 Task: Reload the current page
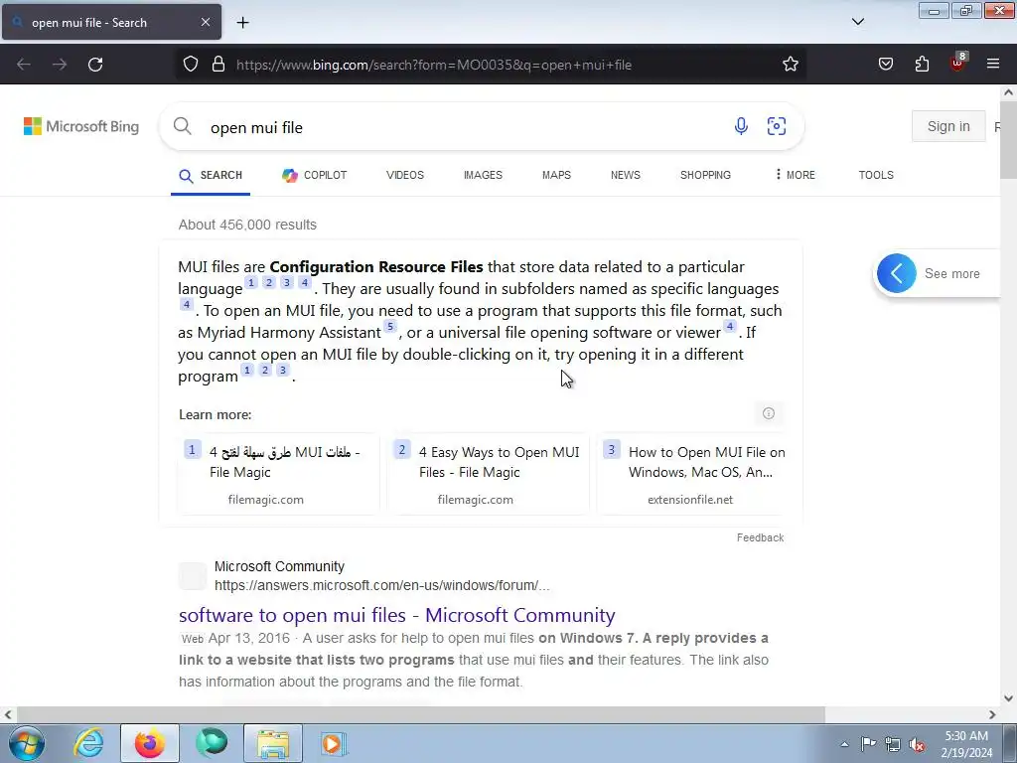[x=95, y=65]
